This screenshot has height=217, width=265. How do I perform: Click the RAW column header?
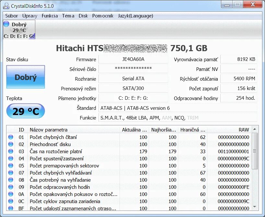[x=229, y=130]
